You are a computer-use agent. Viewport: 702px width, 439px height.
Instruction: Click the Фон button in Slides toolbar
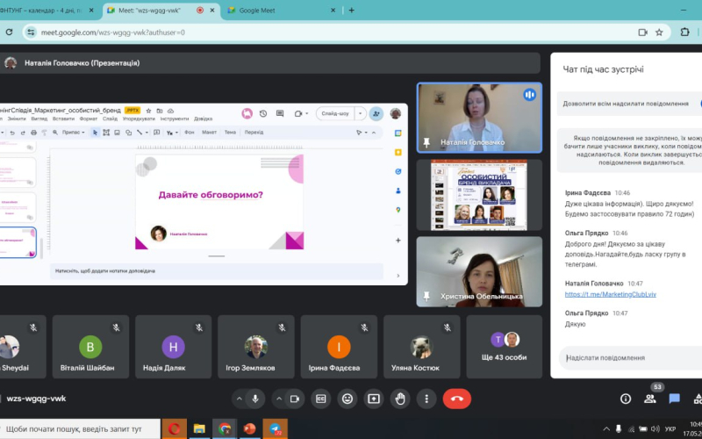click(190, 133)
